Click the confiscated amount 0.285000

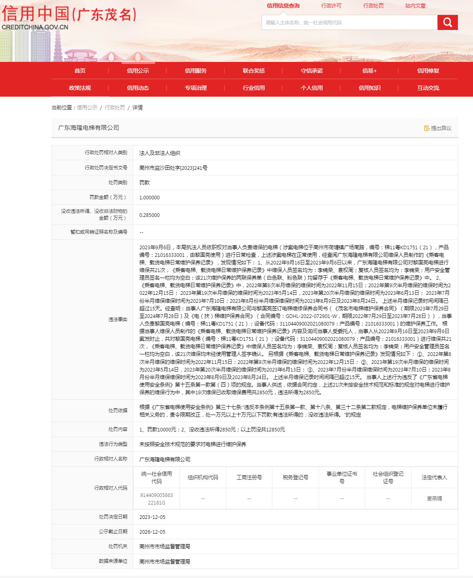point(150,215)
